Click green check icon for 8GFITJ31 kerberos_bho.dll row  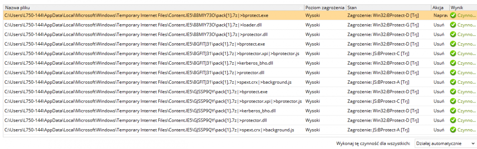(x=453, y=63)
